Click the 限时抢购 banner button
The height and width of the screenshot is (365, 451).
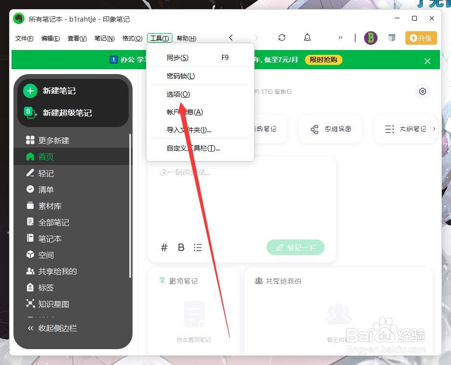tap(324, 60)
